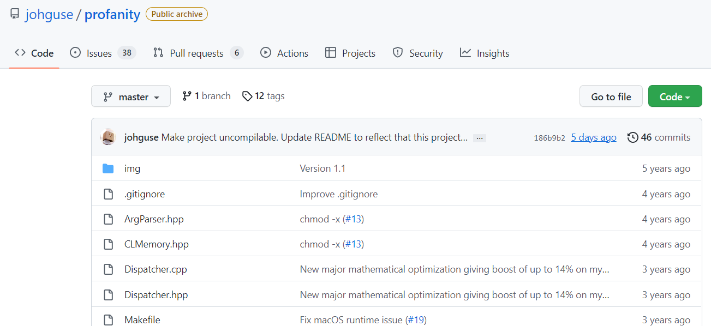The image size is (711, 326).
Task: Click the Projects table icon
Action: (x=331, y=52)
